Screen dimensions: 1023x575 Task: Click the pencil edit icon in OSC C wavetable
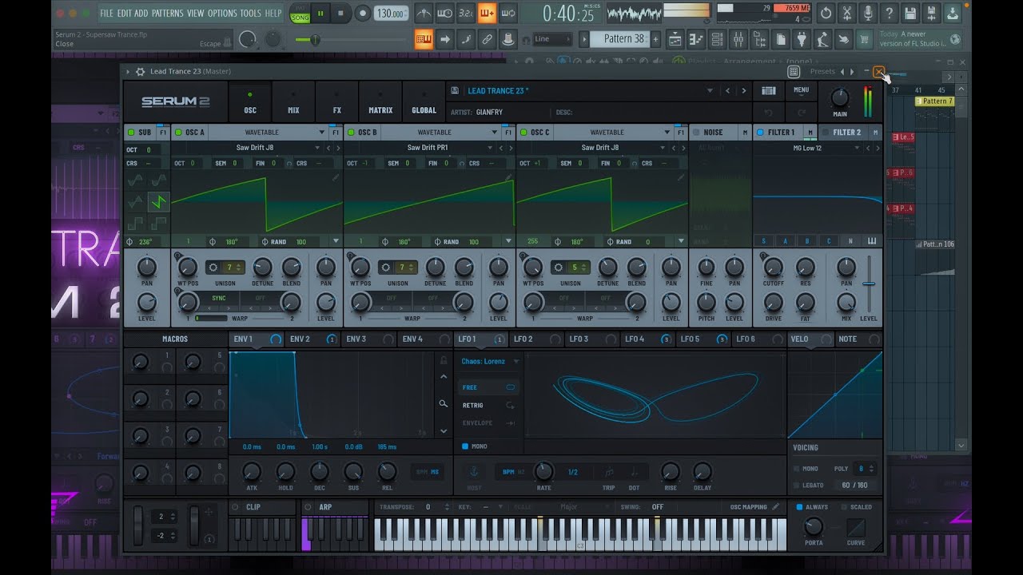pyautogui.click(x=681, y=177)
